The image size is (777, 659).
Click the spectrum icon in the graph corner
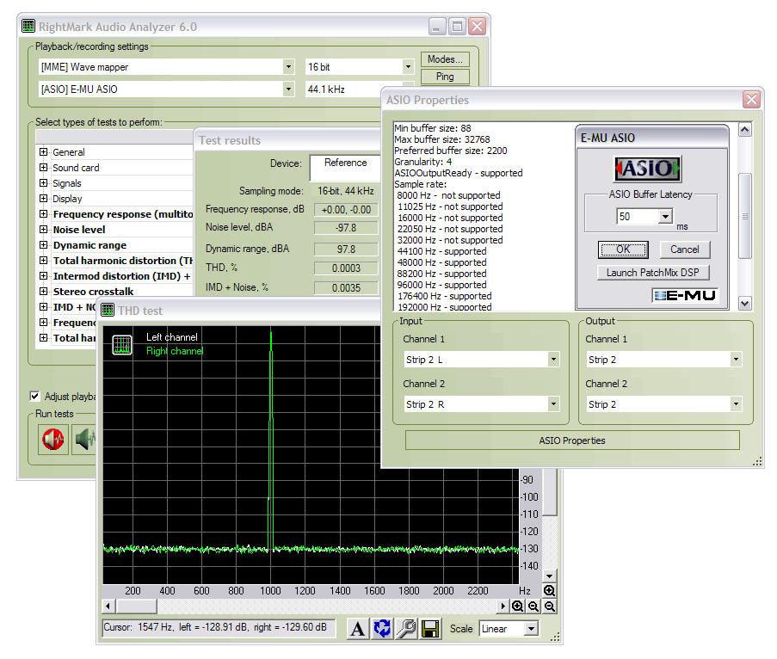[122, 345]
